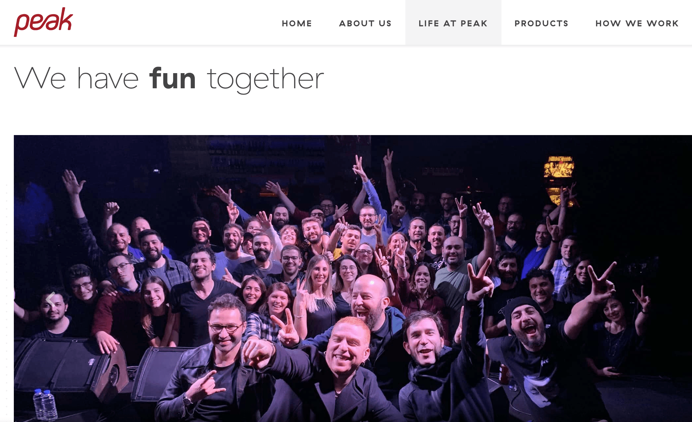Select the Life at Peak tab
692x422 pixels.
(x=453, y=22)
